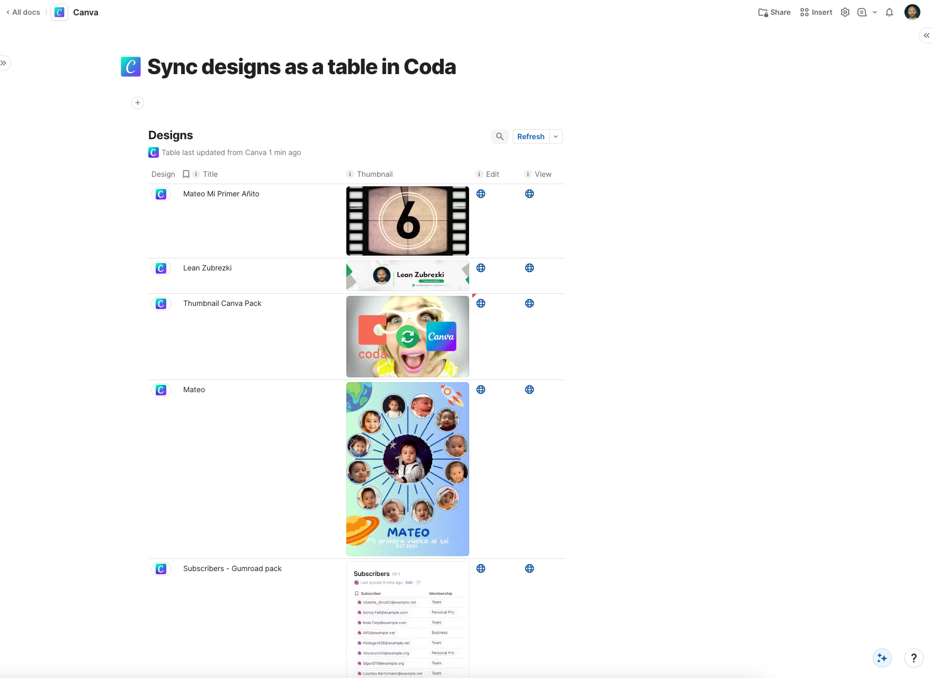The height and width of the screenshot is (678, 932).
Task: Open the Mateo row design chip
Action: click(x=161, y=390)
